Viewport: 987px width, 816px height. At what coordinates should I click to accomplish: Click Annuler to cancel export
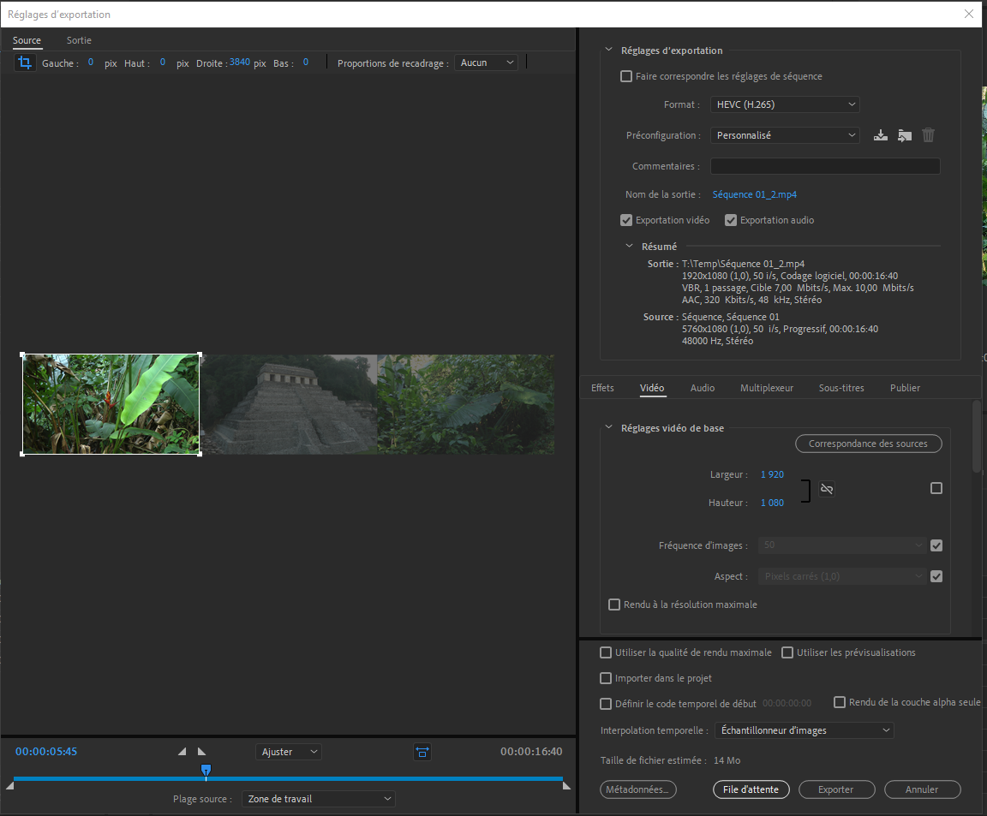(922, 789)
